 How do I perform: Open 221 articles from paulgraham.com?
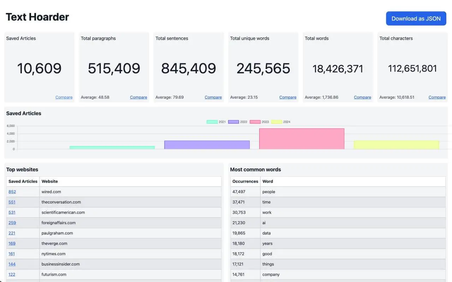pyautogui.click(x=12, y=233)
